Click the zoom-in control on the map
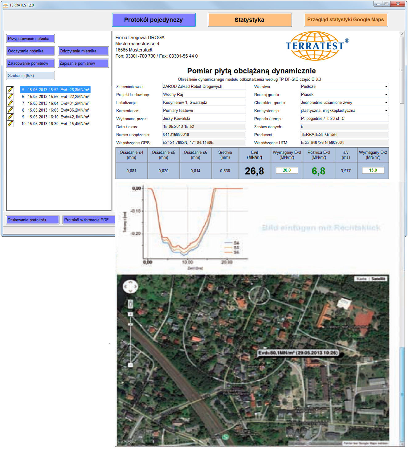 click(x=131, y=314)
